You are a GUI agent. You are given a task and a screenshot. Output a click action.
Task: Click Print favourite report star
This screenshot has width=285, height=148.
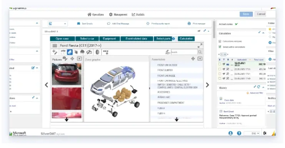point(148,23)
